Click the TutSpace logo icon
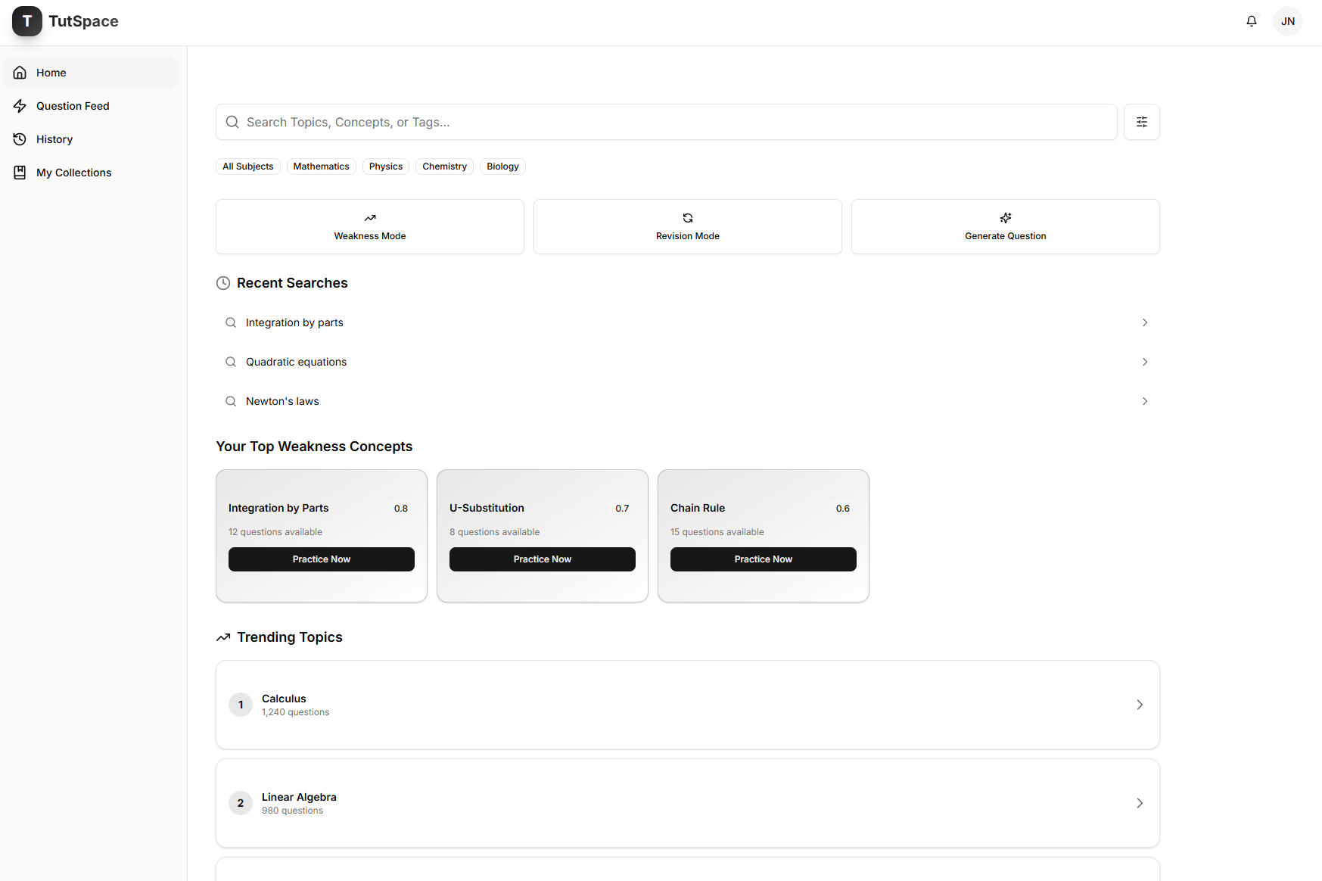 [27, 21]
